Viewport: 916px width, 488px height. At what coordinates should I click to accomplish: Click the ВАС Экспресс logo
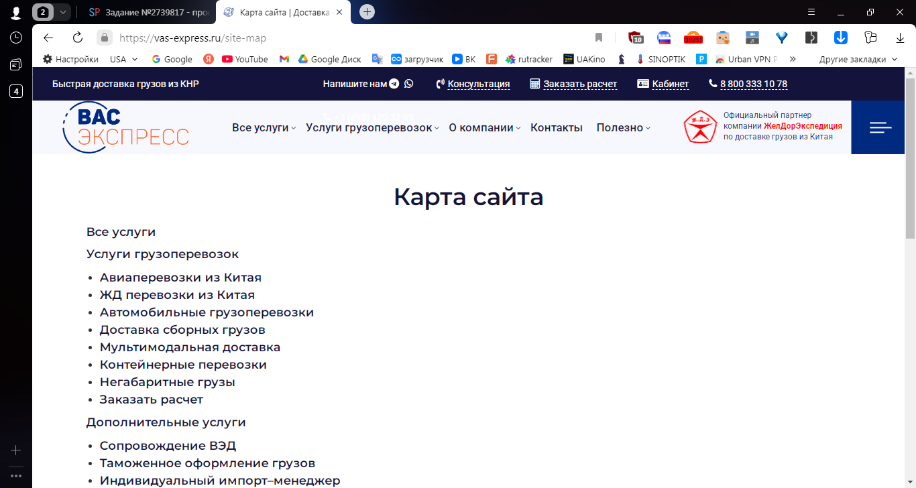coord(126,127)
